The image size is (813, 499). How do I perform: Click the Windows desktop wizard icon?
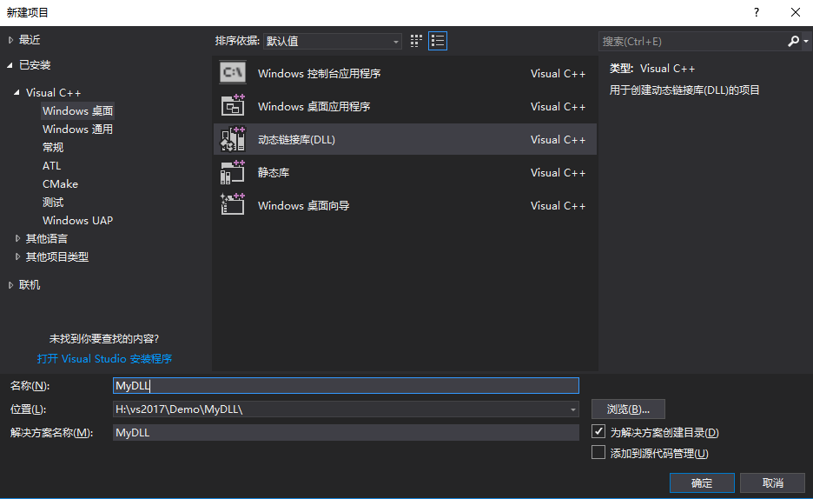point(232,205)
